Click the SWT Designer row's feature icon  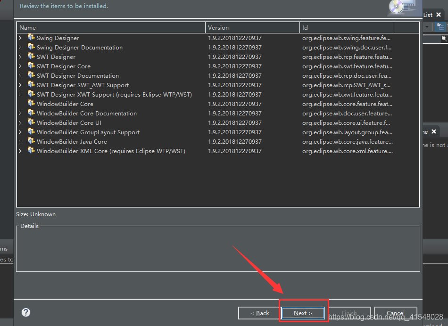pos(31,56)
